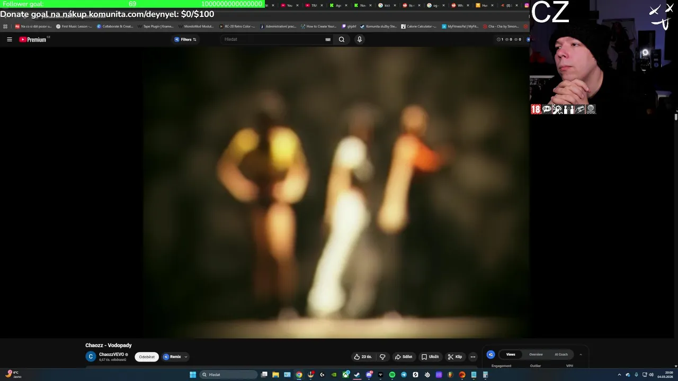Image resolution: width=678 pixels, height=381 pixels.
Task: Open 'RC-20 Retro Color' bookmark
Action: tap(237, 26)
